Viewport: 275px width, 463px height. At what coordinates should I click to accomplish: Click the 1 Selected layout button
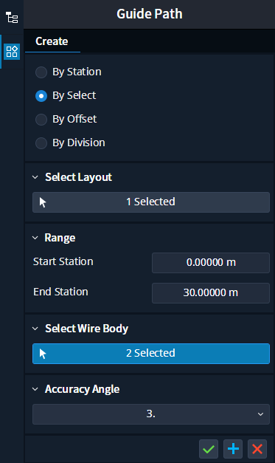coord(151,202)
